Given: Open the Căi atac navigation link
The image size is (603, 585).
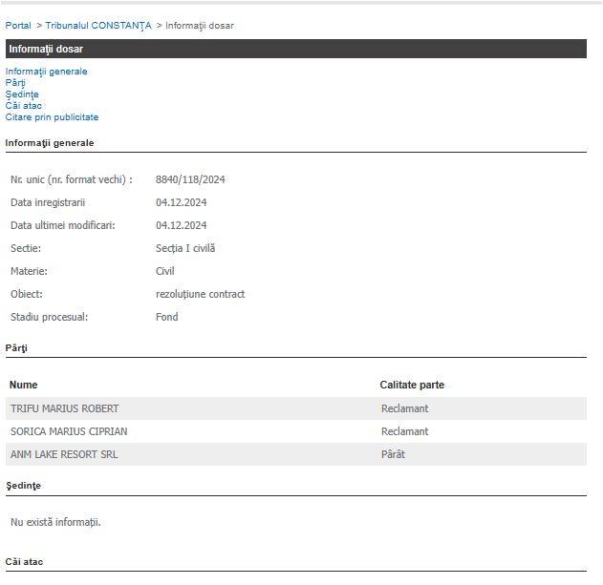Looking at the screenshot, I should 24,106.
